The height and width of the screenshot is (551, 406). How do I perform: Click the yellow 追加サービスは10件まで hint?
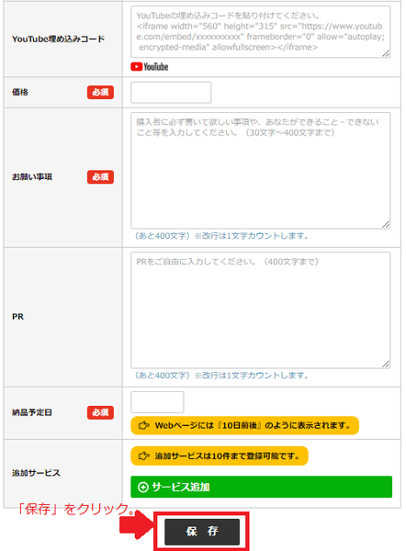(x=220, y=456)
